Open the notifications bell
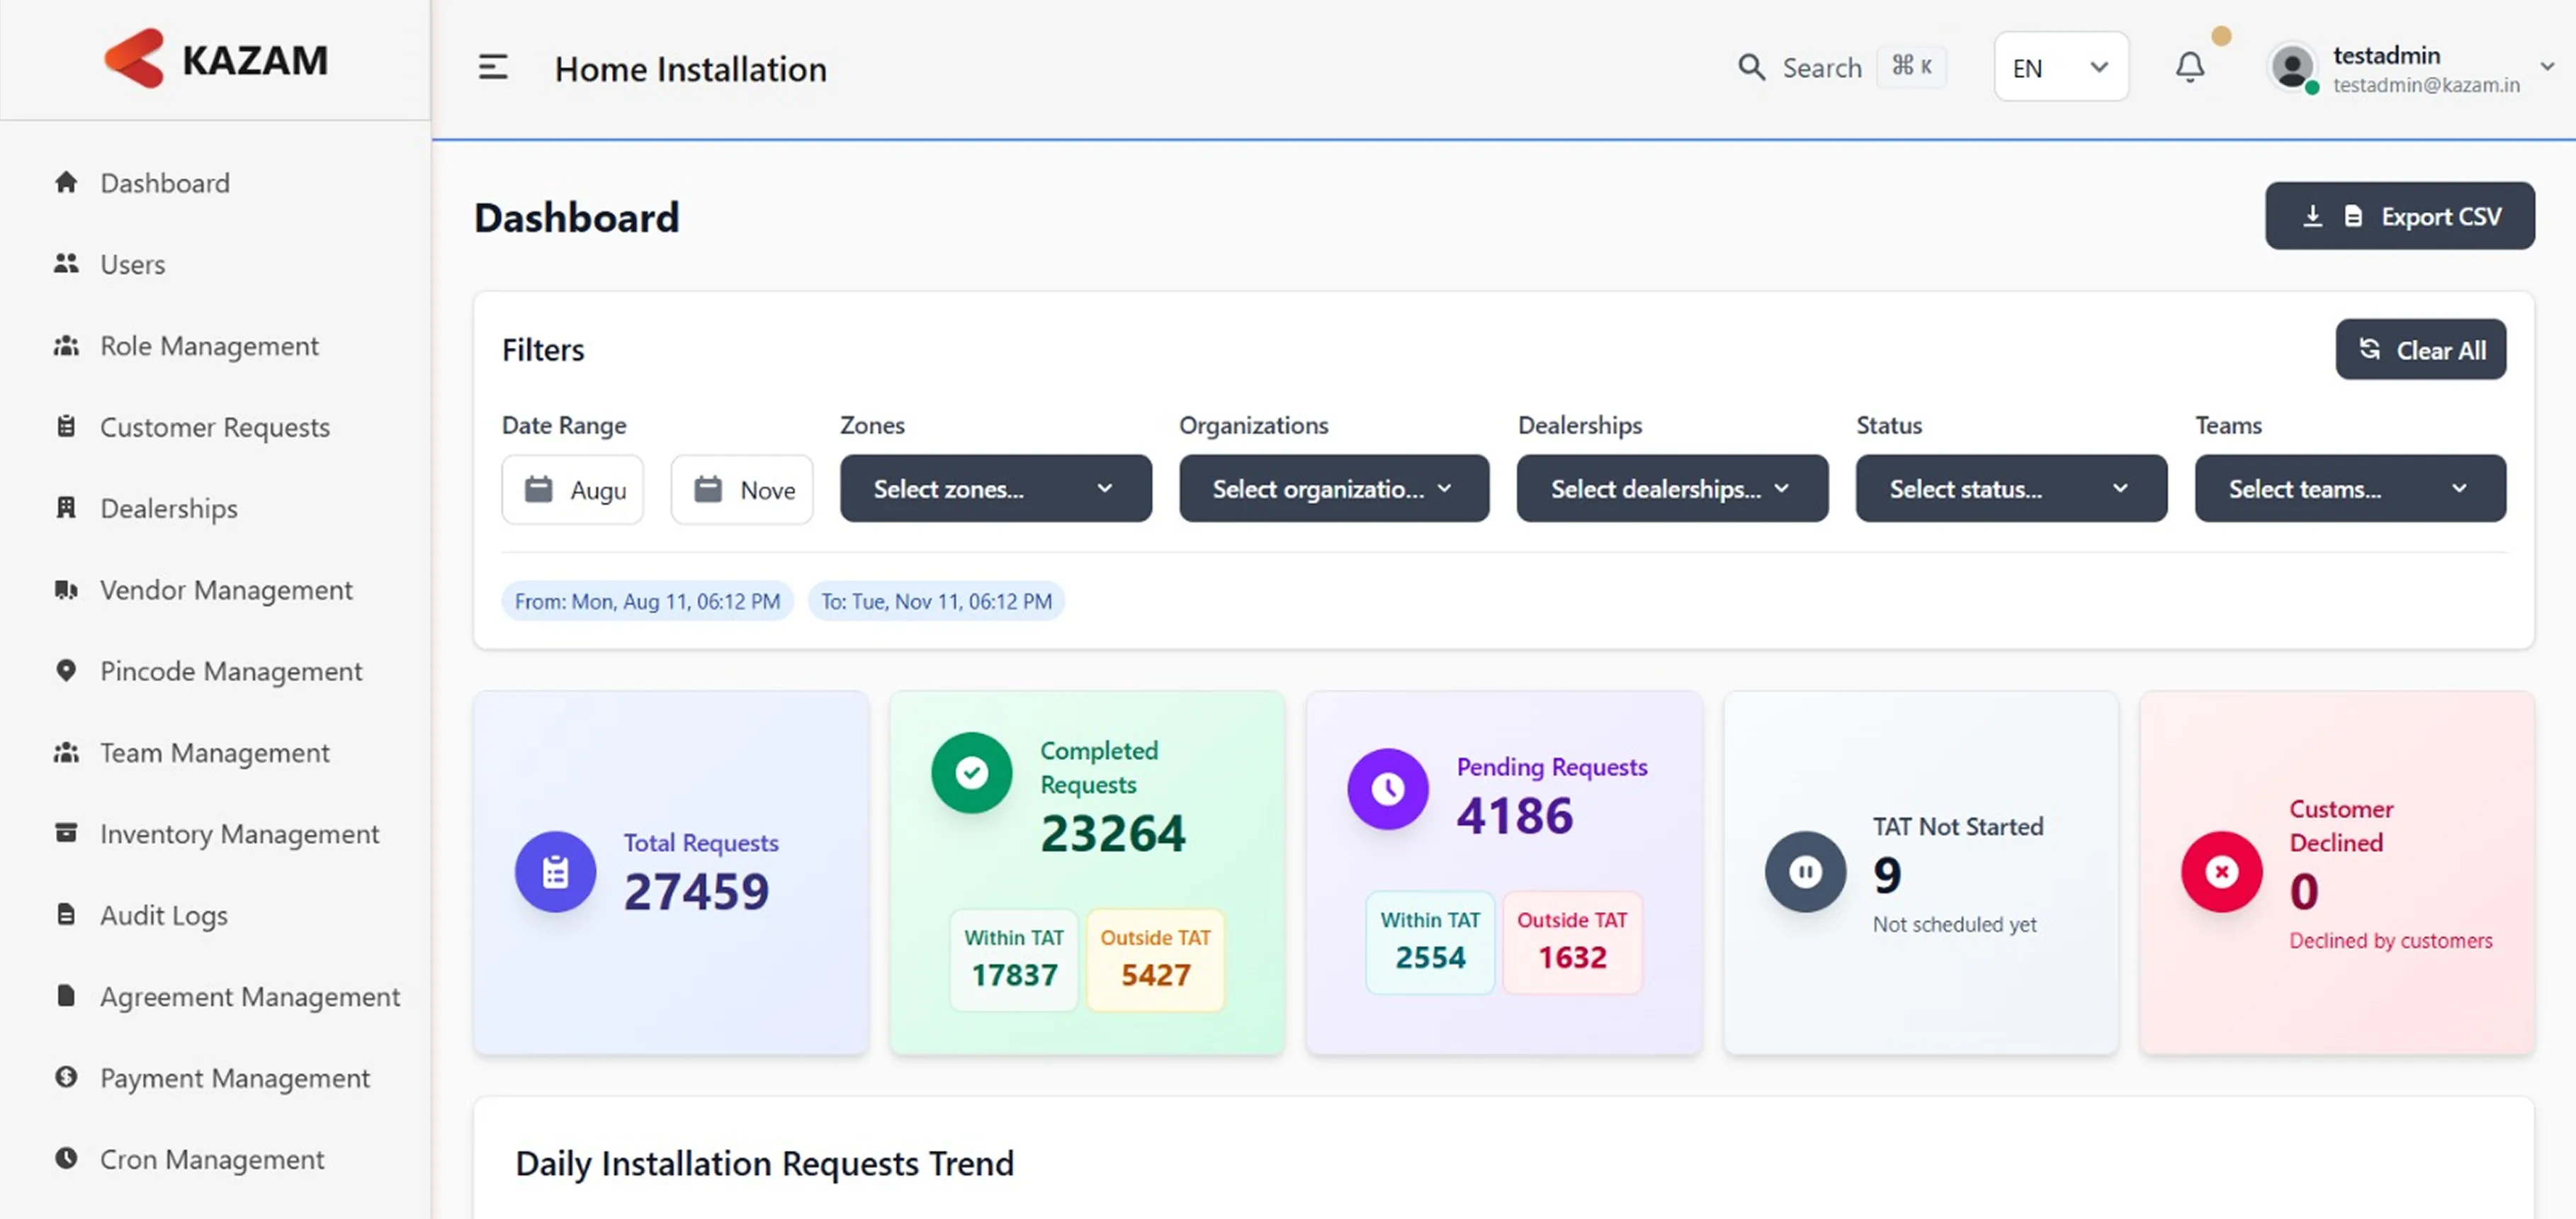2576x1219 pixels. point(2189,68)
